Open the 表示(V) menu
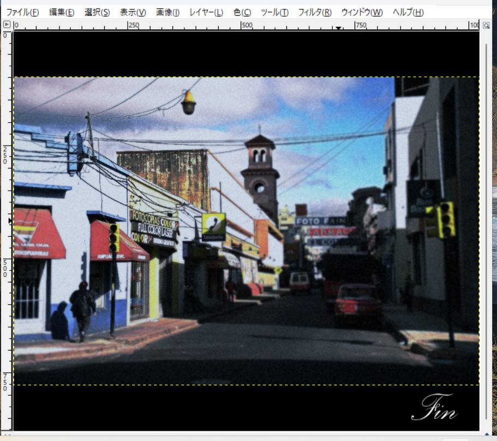 click(133, 13)
